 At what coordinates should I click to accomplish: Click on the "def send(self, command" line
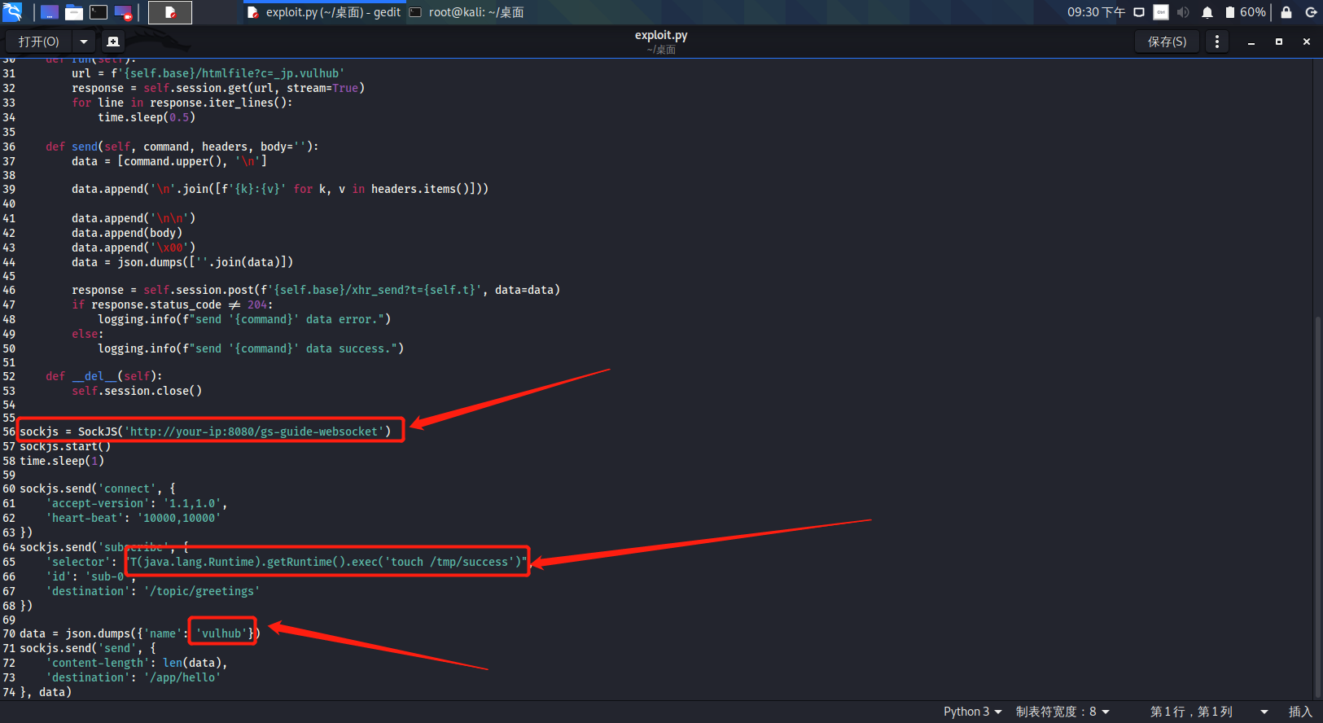point(182,147)
